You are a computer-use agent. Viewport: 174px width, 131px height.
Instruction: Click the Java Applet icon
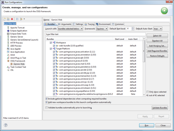point(8,49)
